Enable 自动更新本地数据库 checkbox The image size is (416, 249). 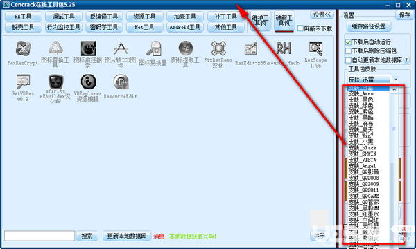[x=348, y=60]
